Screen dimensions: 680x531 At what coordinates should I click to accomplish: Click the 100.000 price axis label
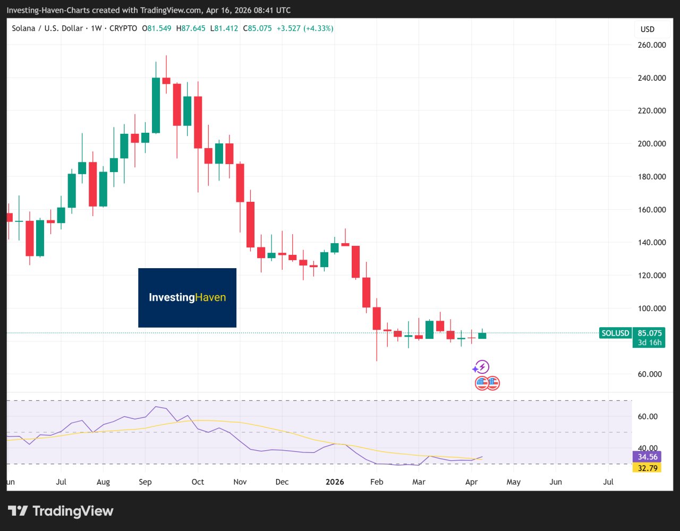(x=652, y=309)
